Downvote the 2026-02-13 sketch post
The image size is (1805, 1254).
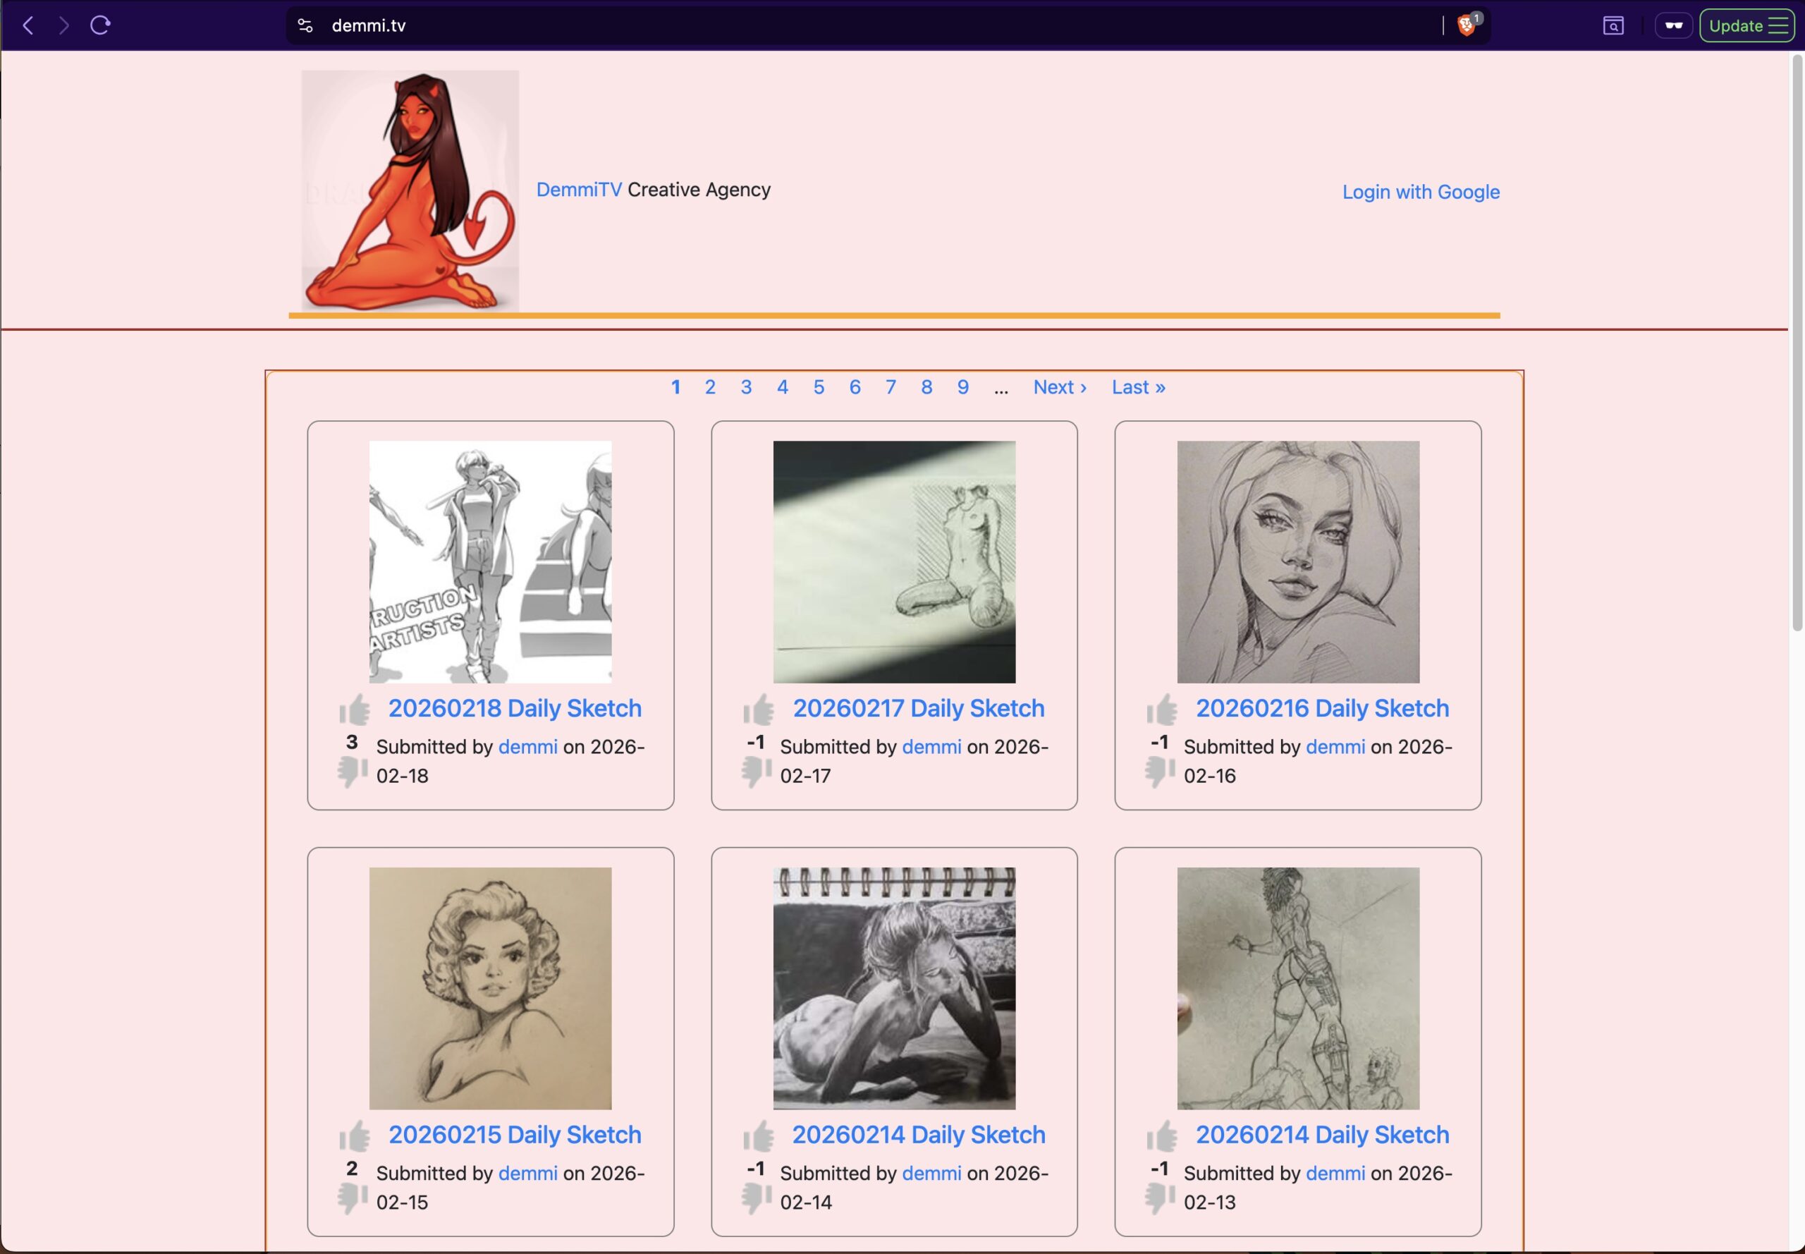coord(1159,1198)
